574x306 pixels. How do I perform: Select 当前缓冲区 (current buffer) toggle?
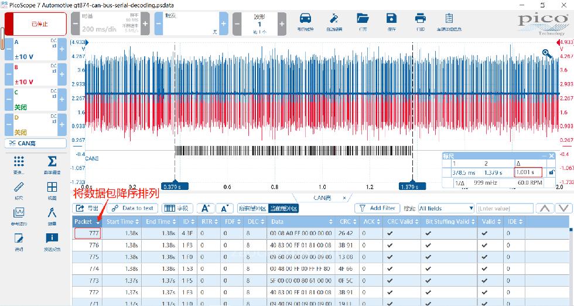pyautogui.click(x=283, y=208)
